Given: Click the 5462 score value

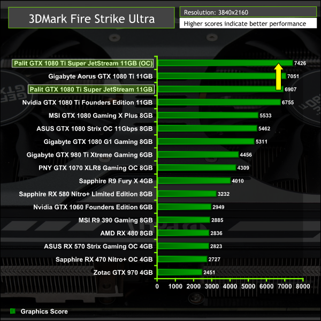Looking at the screenshot, I should point(264,128).
